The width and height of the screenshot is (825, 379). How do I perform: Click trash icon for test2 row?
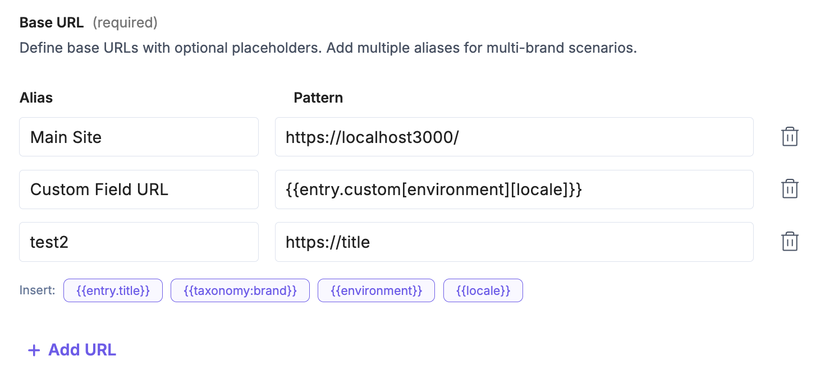pyautogui.click(x=790, y=242)
